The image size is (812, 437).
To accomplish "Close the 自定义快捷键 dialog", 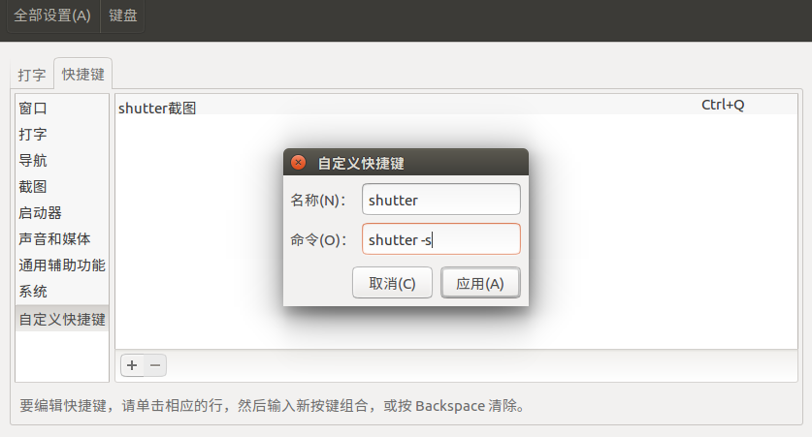I will (x=298, y=163).
